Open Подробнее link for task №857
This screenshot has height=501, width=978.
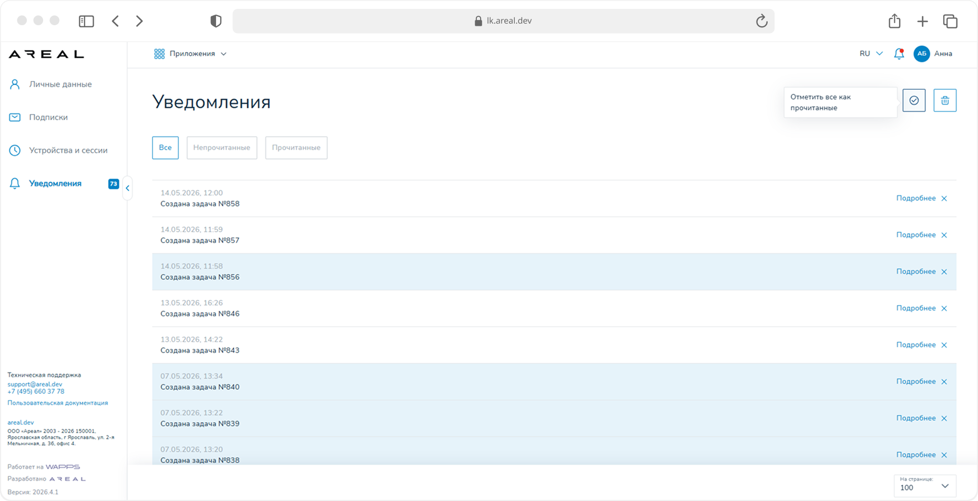(x=916, y=235)
